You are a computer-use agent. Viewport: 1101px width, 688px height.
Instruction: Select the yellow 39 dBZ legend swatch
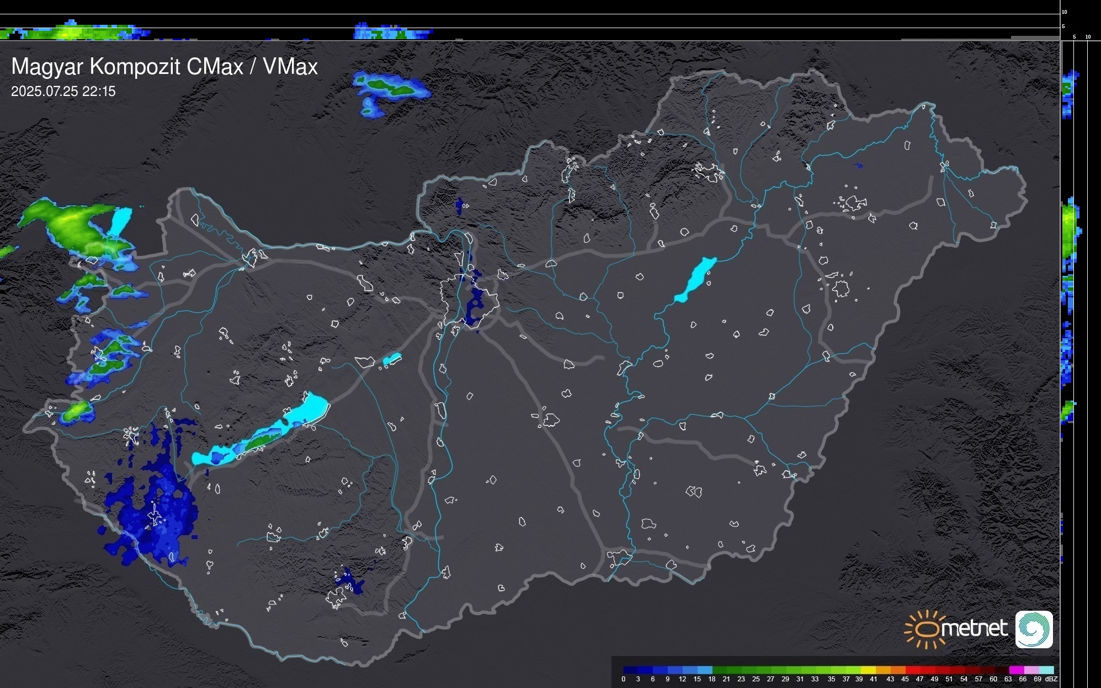pos(867,670)
